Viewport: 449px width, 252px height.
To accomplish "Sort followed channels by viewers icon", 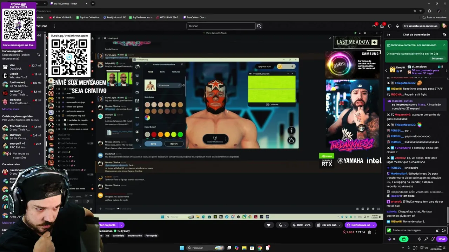I will [x=39, y=55].
